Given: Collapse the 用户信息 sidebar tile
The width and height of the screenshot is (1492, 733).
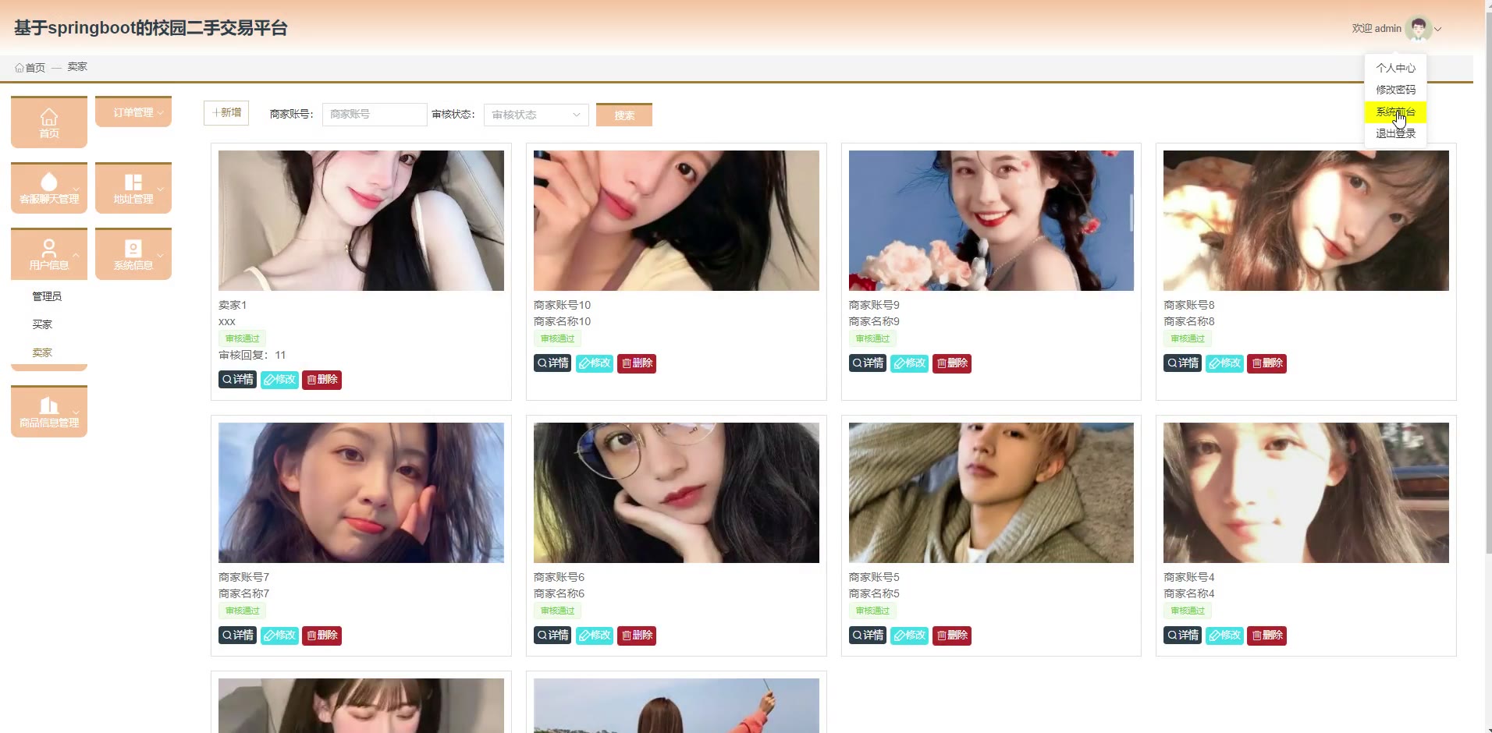Looking at the screenshot, I should tap(49, 254).
